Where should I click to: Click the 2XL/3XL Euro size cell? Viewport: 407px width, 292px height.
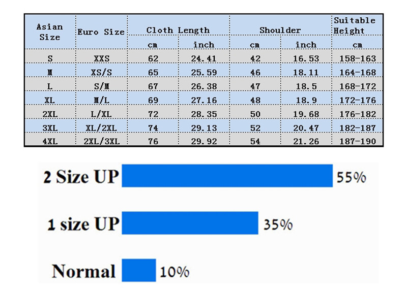101,141
